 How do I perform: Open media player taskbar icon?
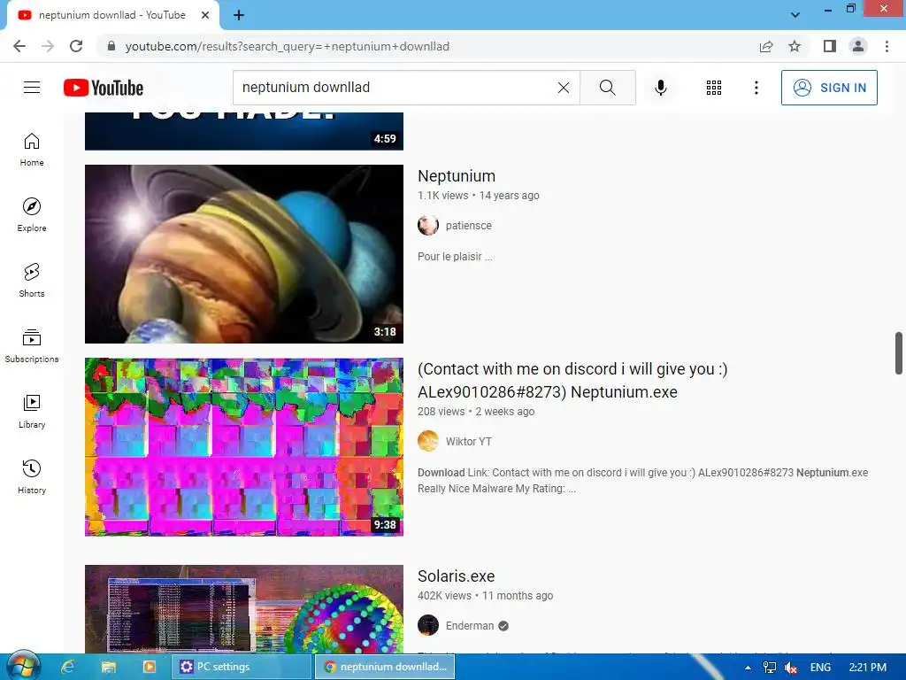149,667
